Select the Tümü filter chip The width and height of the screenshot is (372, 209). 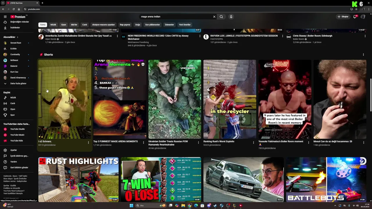click(43, 25)
